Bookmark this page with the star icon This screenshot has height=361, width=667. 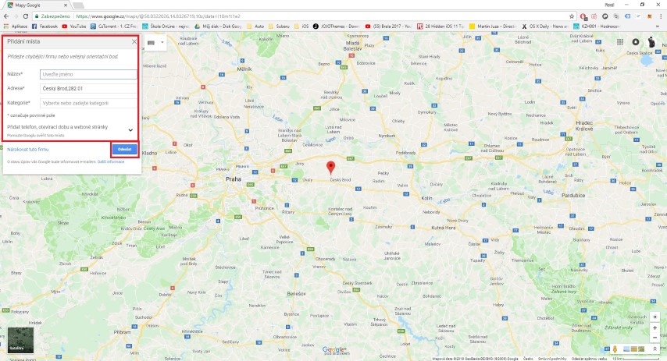(x=572, y=16)
